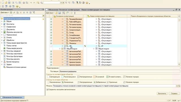Click the Redo arrow in main toolbar
The image size is (181, 102).
click(34, 3)
